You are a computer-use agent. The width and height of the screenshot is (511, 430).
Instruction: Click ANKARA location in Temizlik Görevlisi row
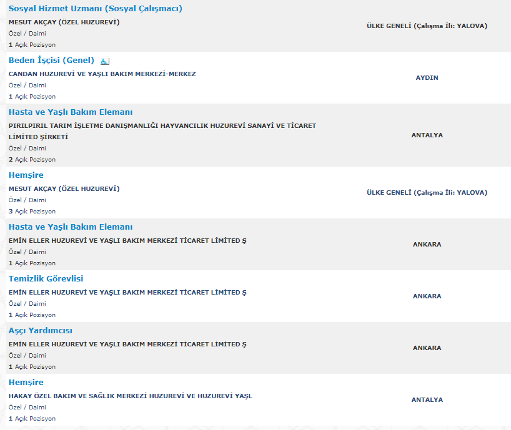click(427, 296)
